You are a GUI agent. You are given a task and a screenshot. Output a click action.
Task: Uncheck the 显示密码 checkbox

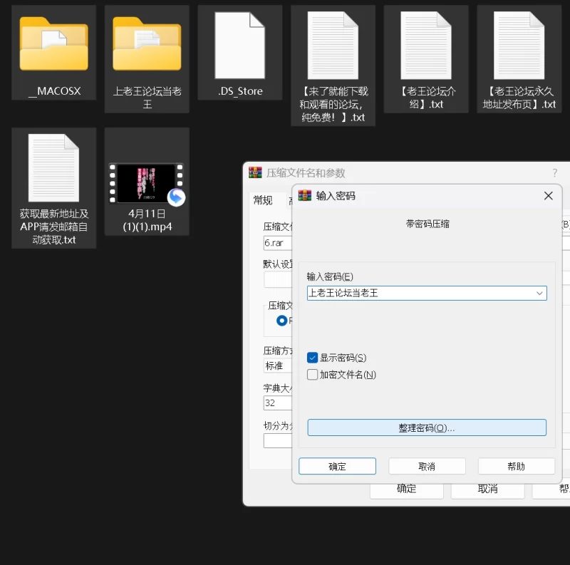click(312, 358)
